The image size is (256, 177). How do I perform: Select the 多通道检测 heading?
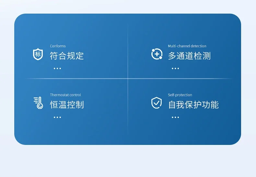click(189, 56)
